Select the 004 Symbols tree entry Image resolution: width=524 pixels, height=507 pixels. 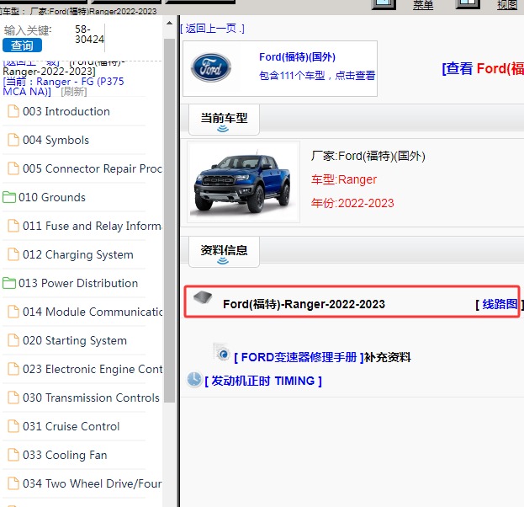pyautogui.click(x=56, y=140)
